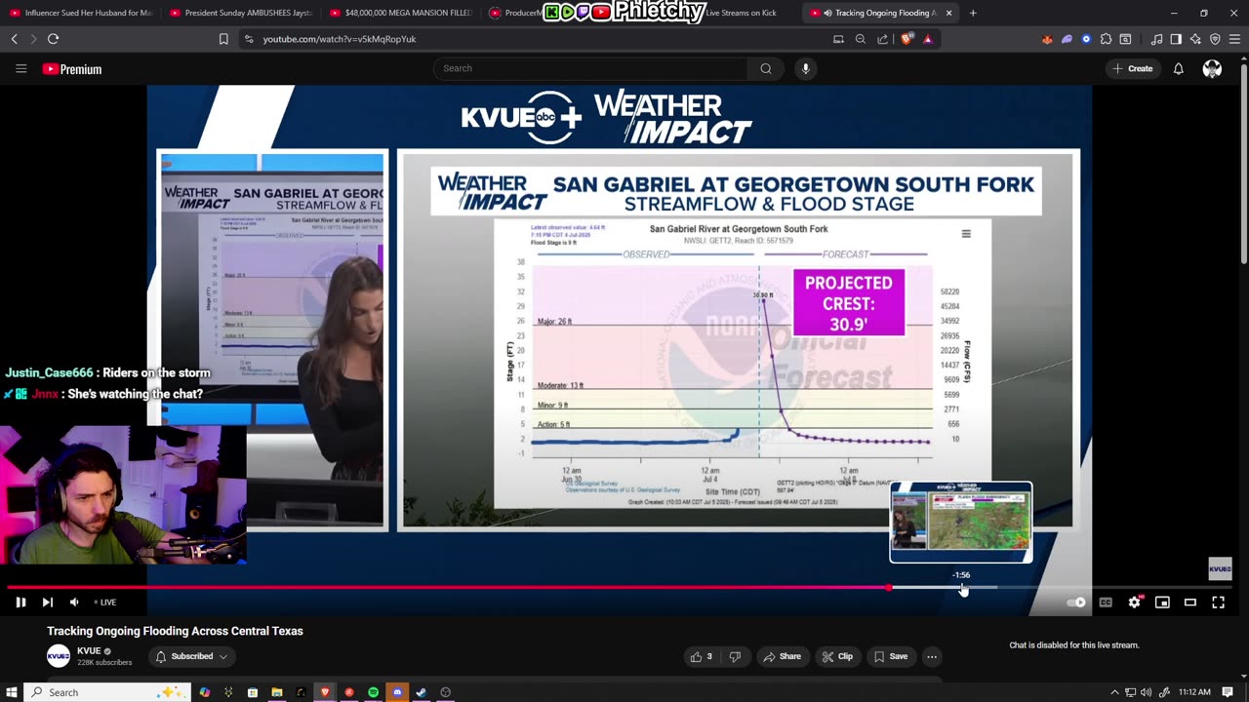Open Brave Leo AI sparkle
The image size is (1249, 702).
tap(1195, 39)
